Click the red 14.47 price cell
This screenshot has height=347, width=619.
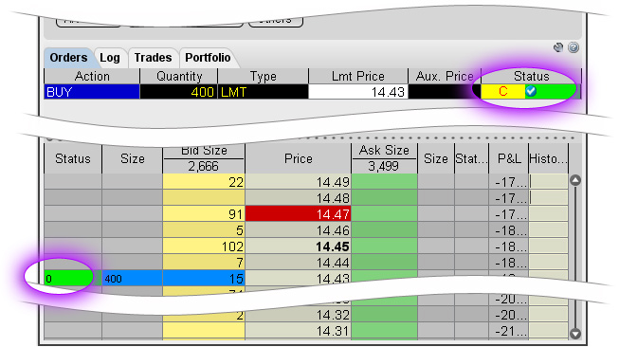click(x=298, y=214)
